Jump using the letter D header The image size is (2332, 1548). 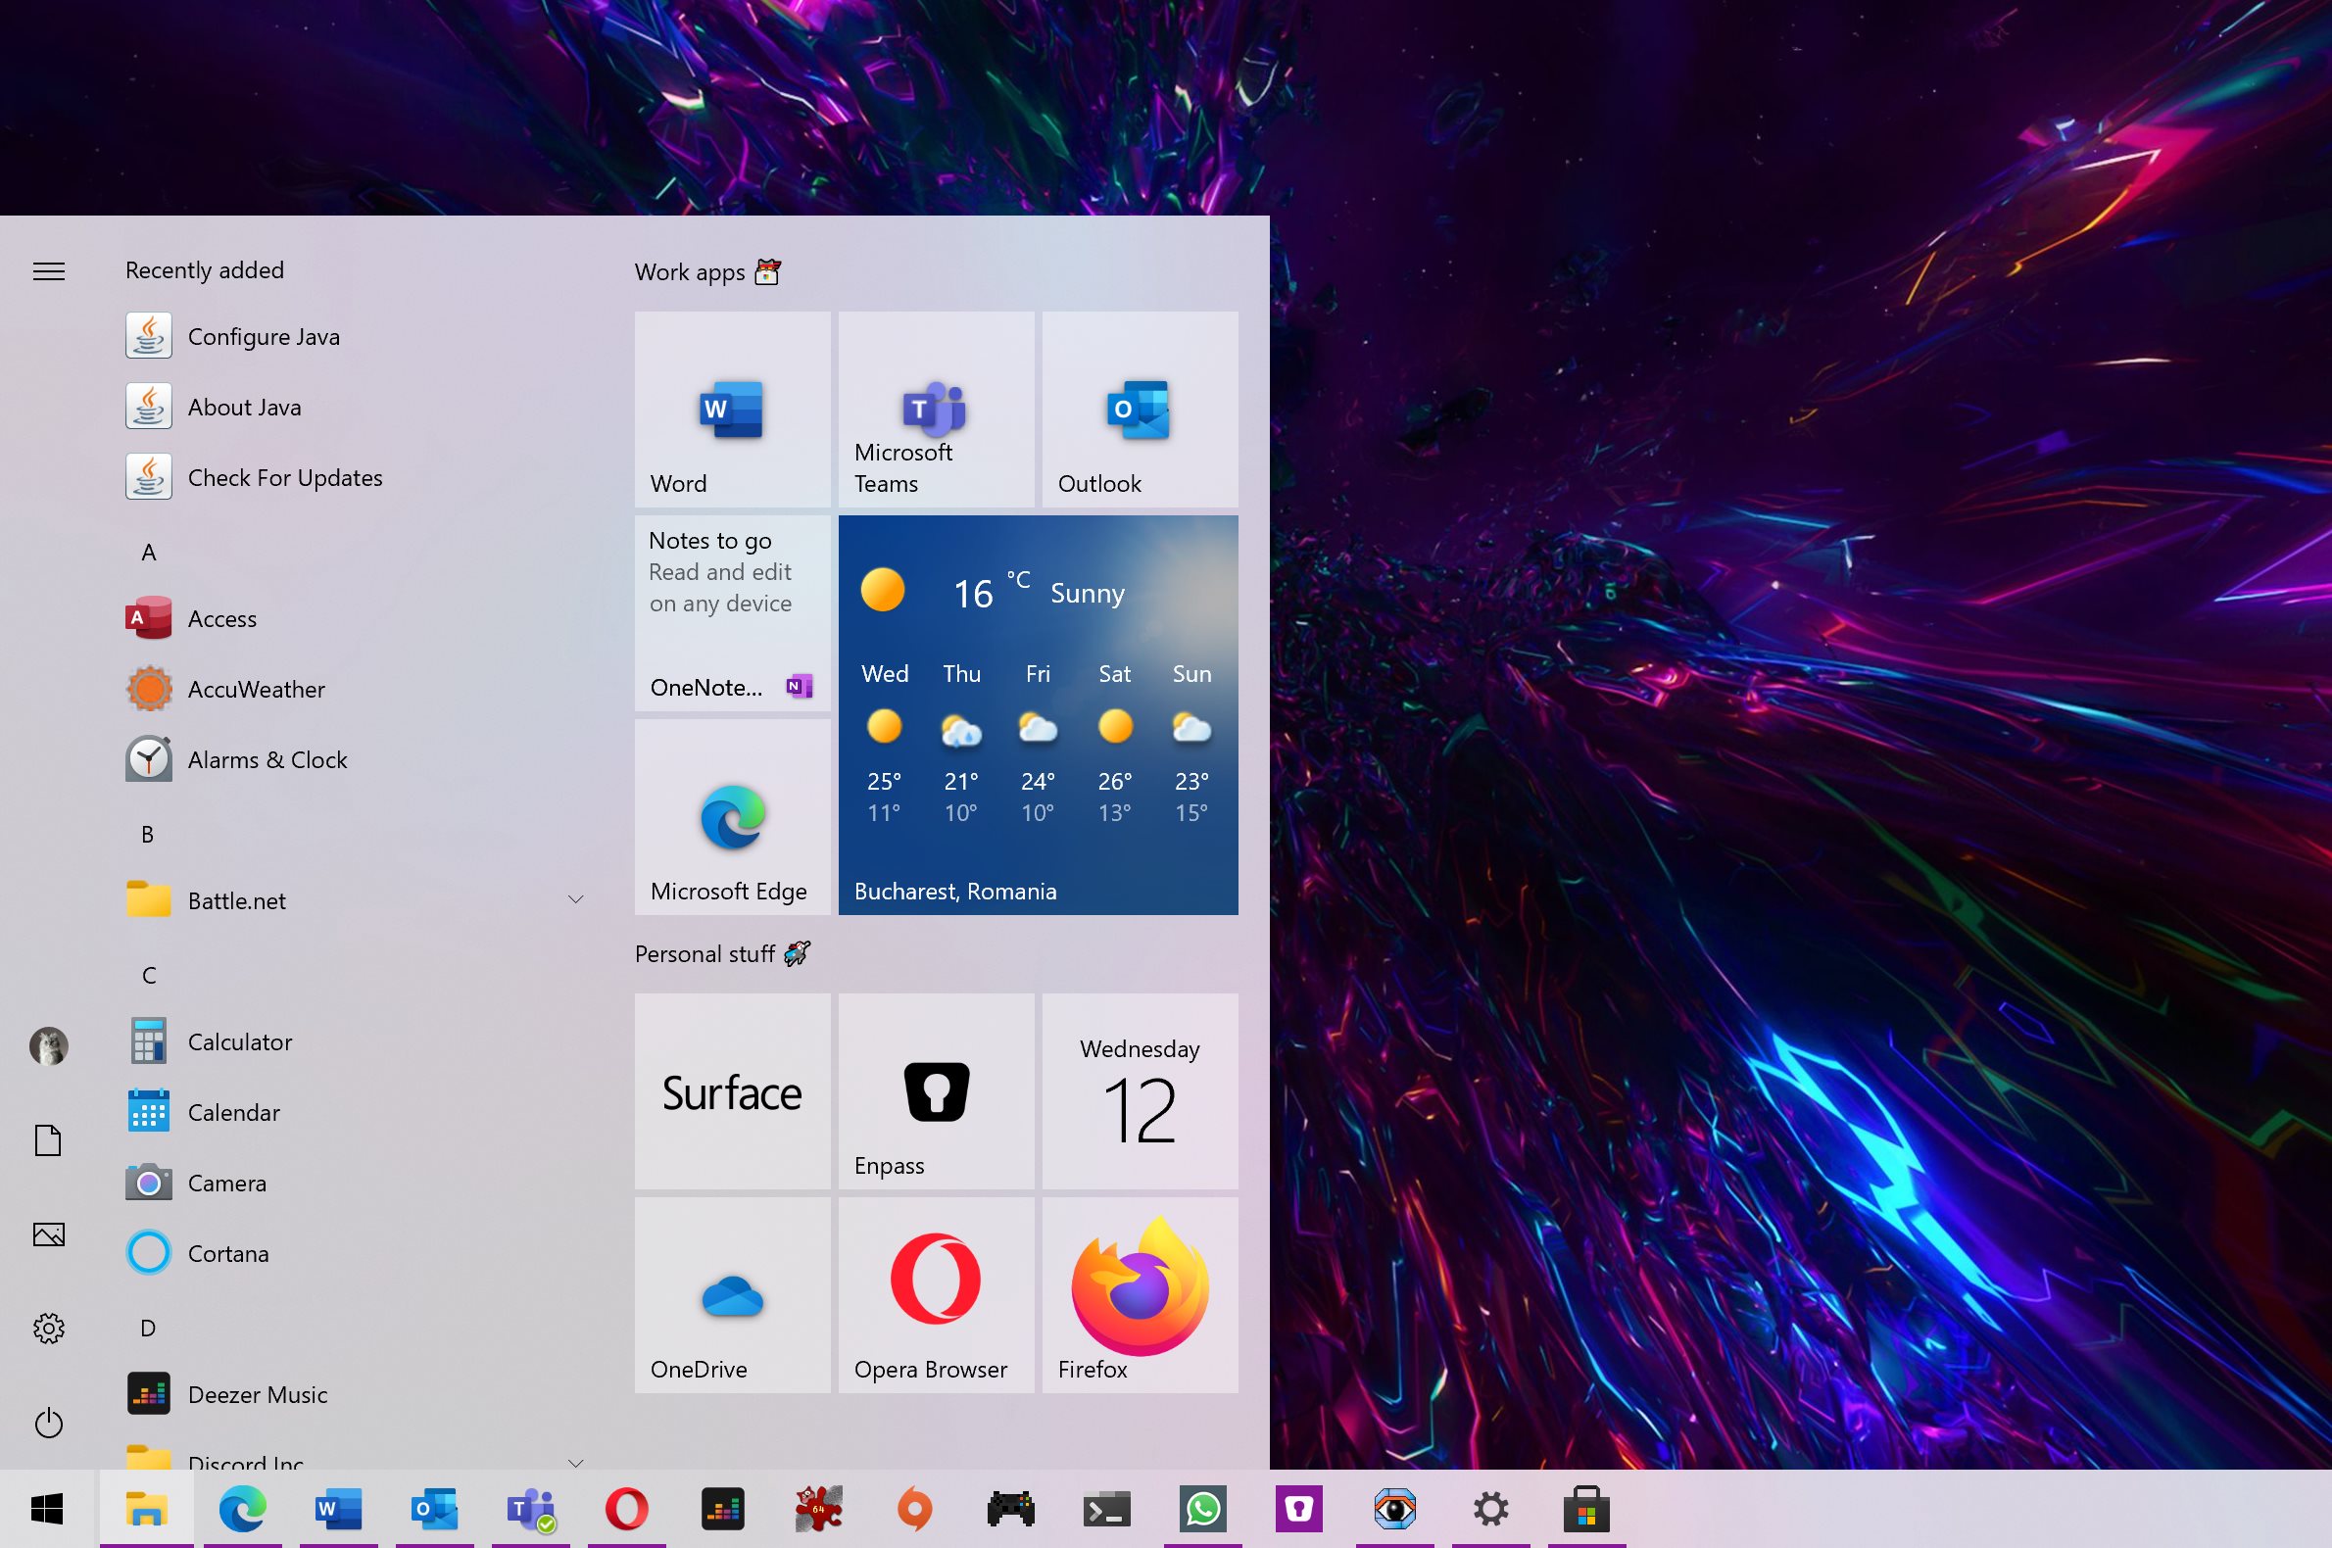148,1328
